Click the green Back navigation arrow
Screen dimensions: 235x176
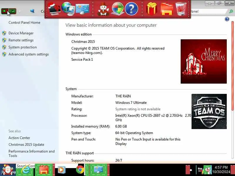[x=4, y=11]
